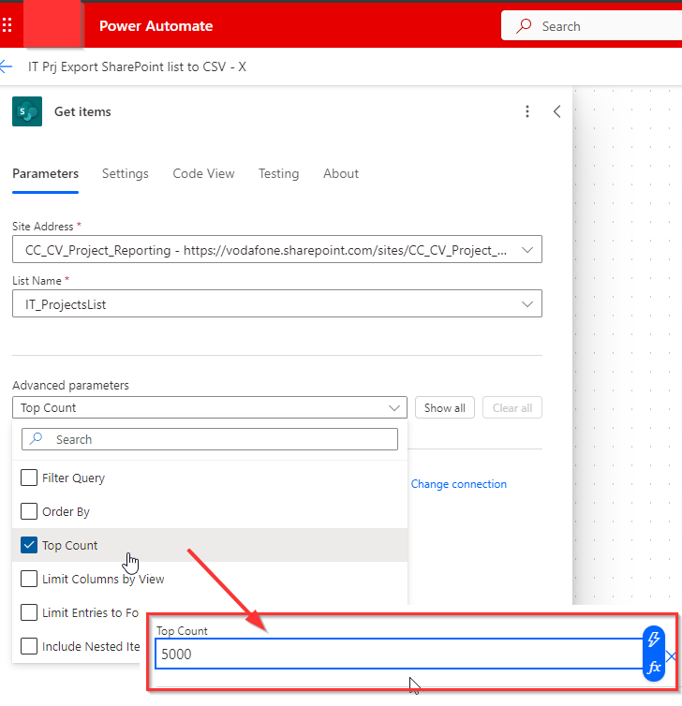Click the dynamic content lightning icon
This screenshot has height=706, width=682.
point(654,639)
